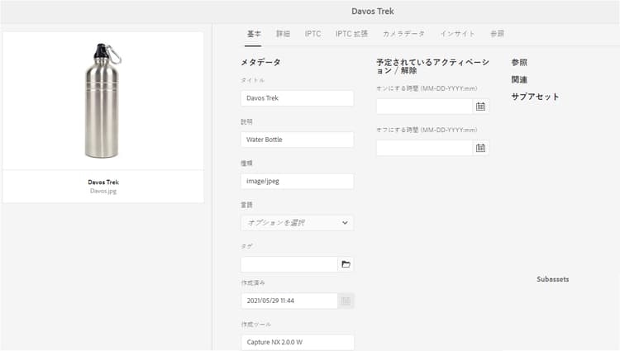Image resolution: width=620 pixels, height=351 pixels.
Task: Click the description field Water Bottle
Action: click(298, 140)
